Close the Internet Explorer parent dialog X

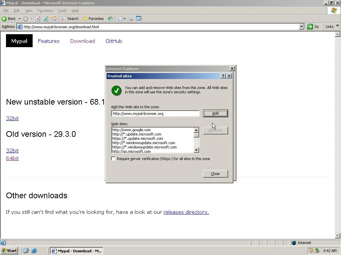[x=232, y=68]
